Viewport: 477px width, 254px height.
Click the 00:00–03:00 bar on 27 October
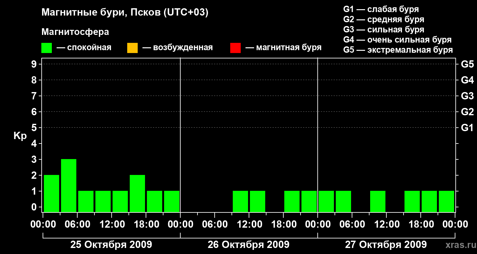(326, 201)
